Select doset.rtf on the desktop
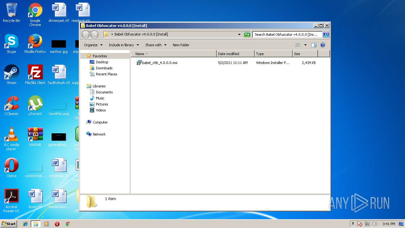This screenshot has height=228, width=405. point(35,199)
